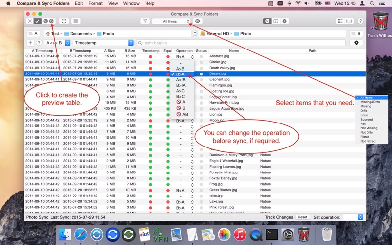This screenshot has height=245, width=392.
Task: Click the checkmark icon in toolbar
Action: 38,21
